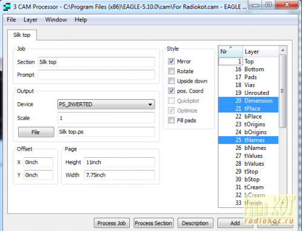Select layer 27 tValues
This screenshot has width=302, height=231.
248,155
